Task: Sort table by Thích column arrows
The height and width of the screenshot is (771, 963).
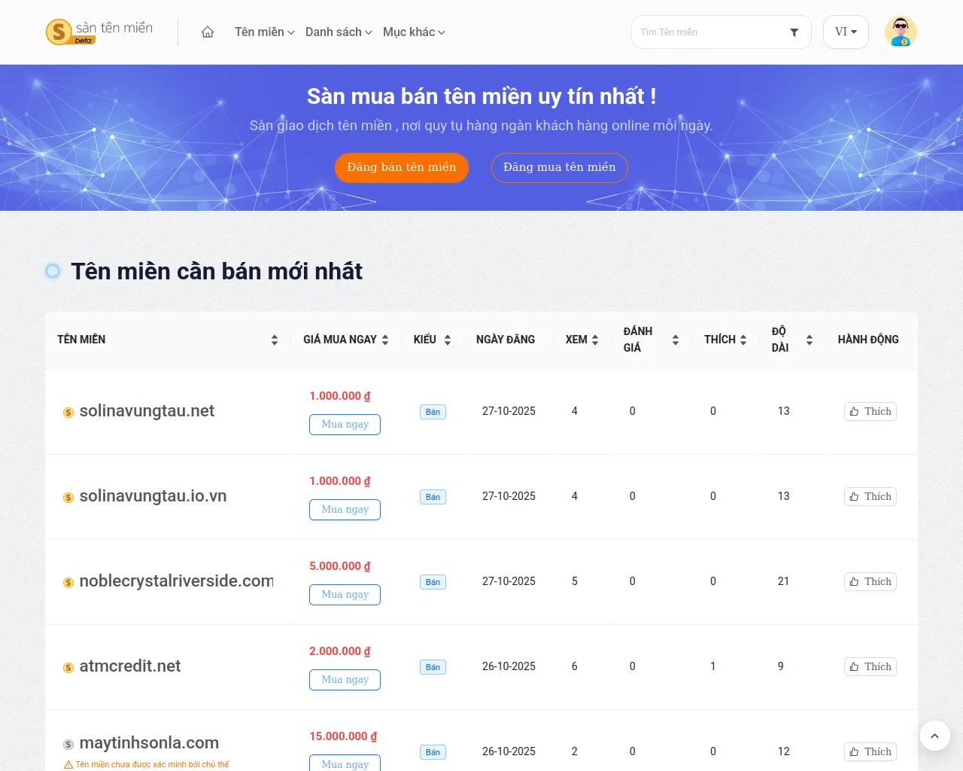Action: (743, 340)
